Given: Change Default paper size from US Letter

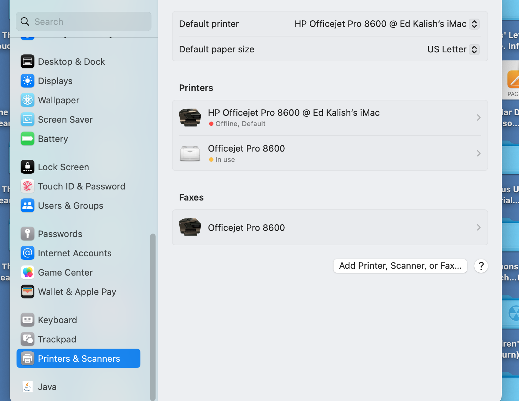Looking at the screenshot, I should pos(453,49).
